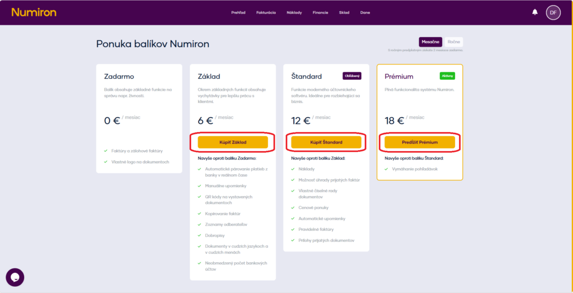Image resolution: width=573 pixels, height=293 pixels.
Task: Click the Obľúbený badge on Štandard
Action: 352,76
